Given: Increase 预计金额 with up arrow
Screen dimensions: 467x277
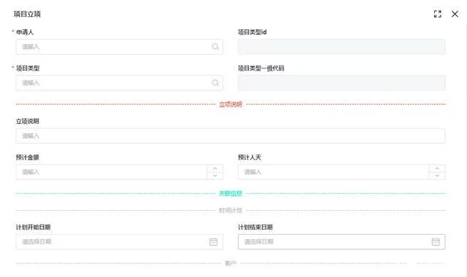Looking at the screenshot, I should (215, 168).
